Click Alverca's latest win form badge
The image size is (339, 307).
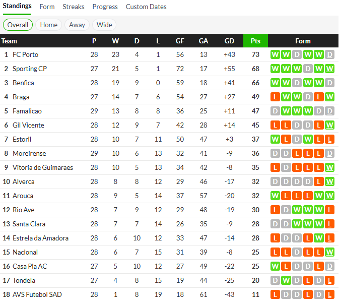coord(330,181)
